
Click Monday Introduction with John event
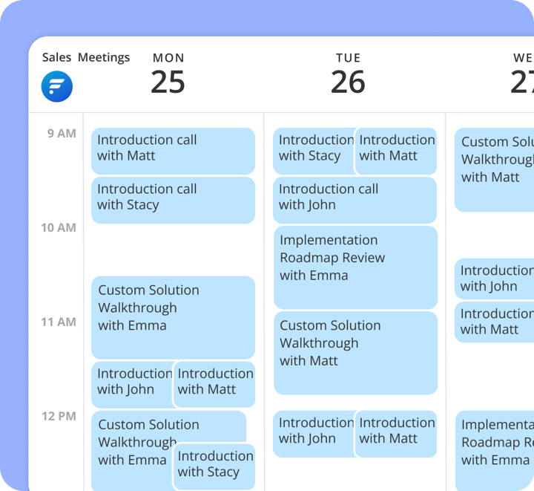pos(132,384)
